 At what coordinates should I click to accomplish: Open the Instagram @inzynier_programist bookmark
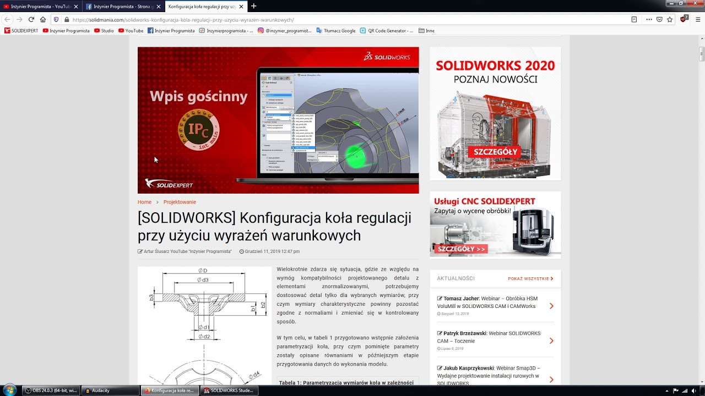point(284,31)
